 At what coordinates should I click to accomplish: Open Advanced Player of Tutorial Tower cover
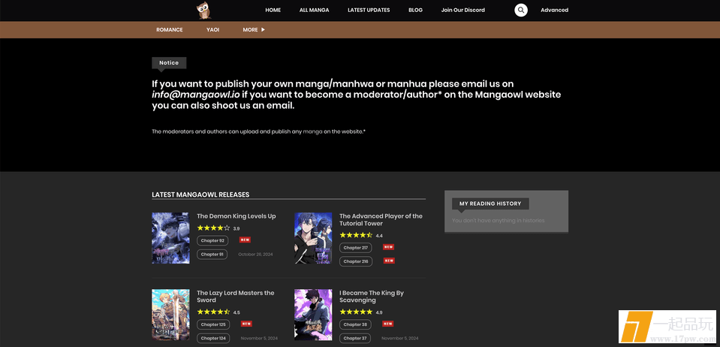[x=313, y=237]
